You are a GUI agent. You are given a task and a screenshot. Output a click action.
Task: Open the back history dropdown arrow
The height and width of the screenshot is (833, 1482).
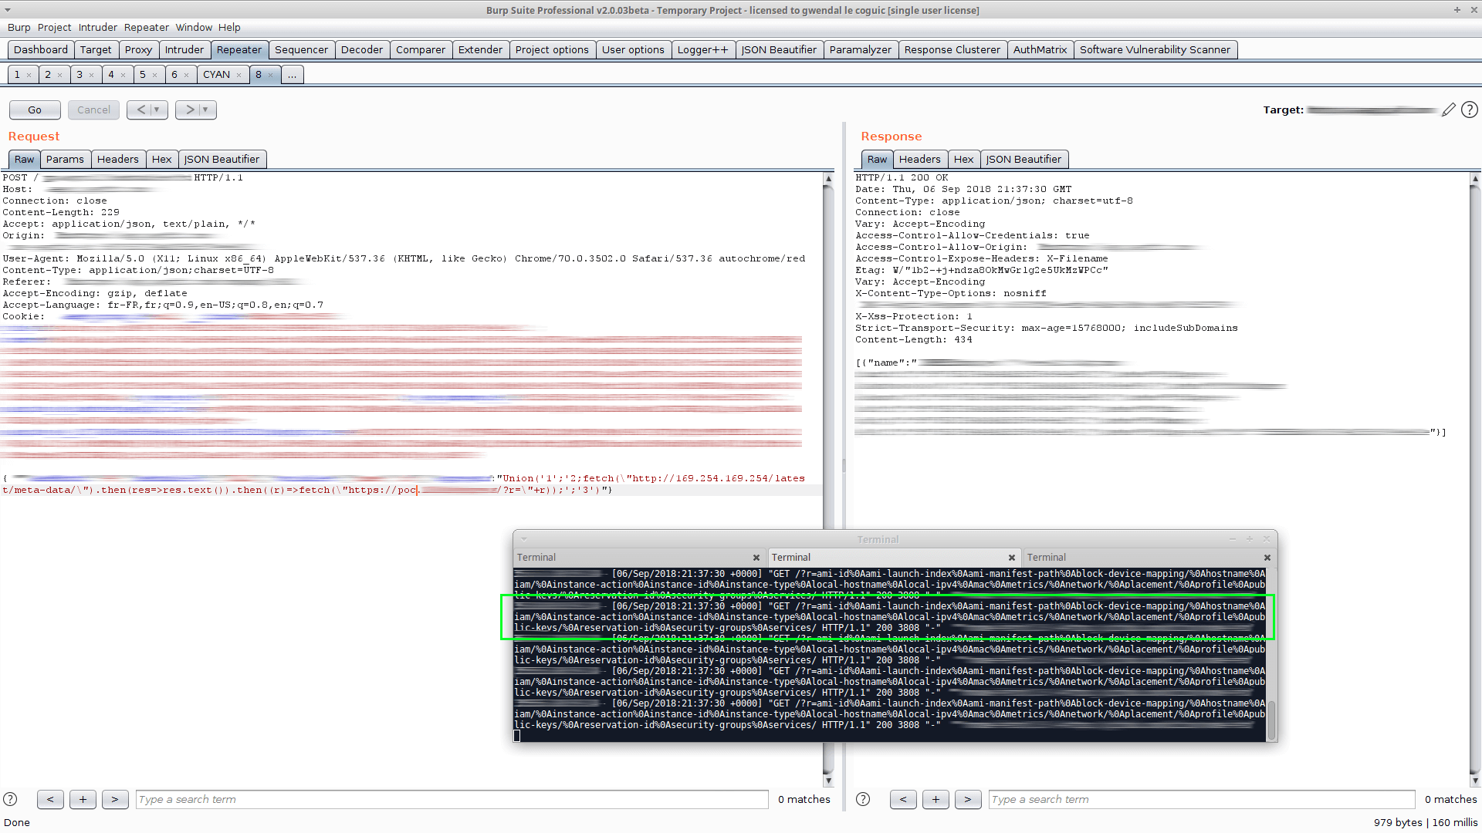click(157, 110)
